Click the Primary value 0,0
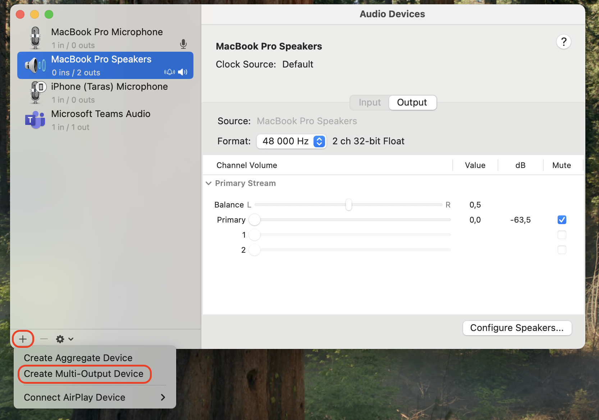The height and width of the screenshot is (420, 599). 475,220
